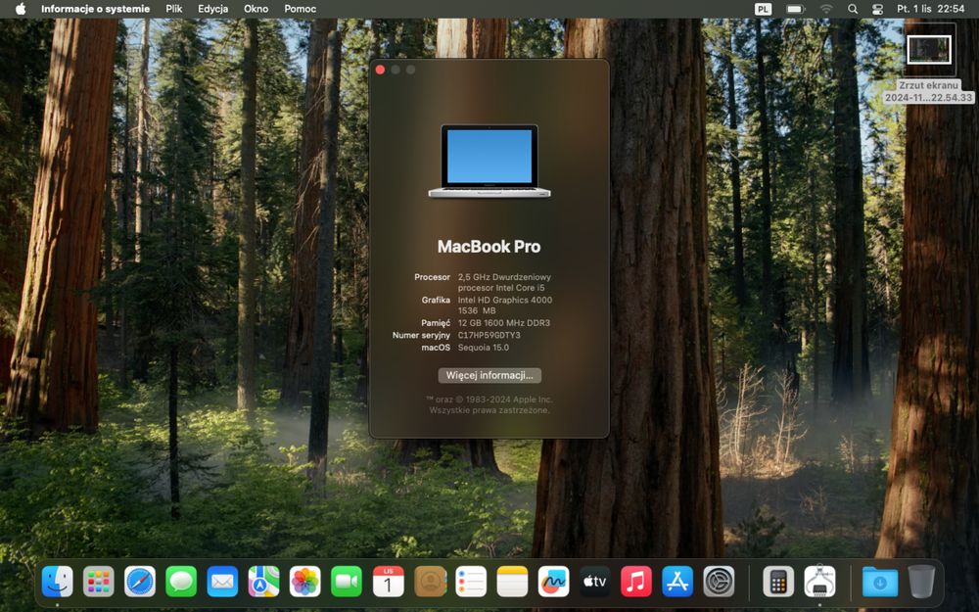Open Control Center in the menu bar
Image resolution: width=979 pixels, height=612 pixels.
click(x=877, y=9)
